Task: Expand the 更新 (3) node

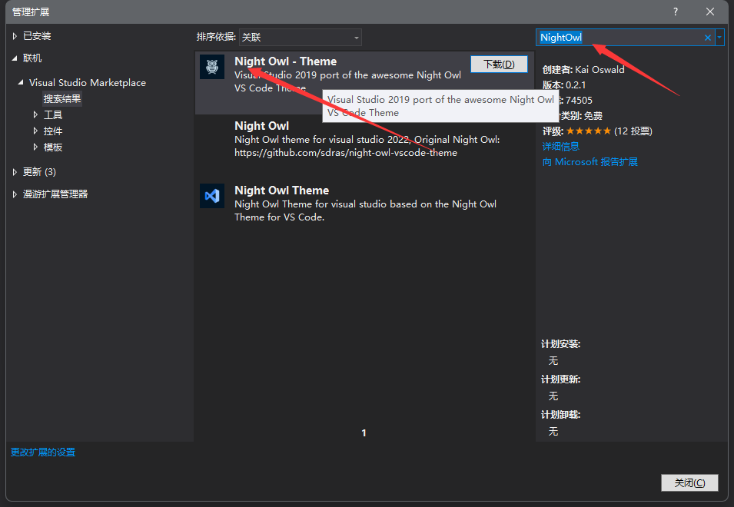Action: pos(15,171)
